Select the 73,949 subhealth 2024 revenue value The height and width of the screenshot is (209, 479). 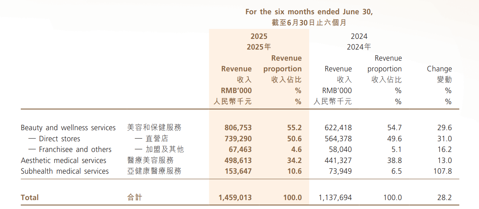point(340,171)
